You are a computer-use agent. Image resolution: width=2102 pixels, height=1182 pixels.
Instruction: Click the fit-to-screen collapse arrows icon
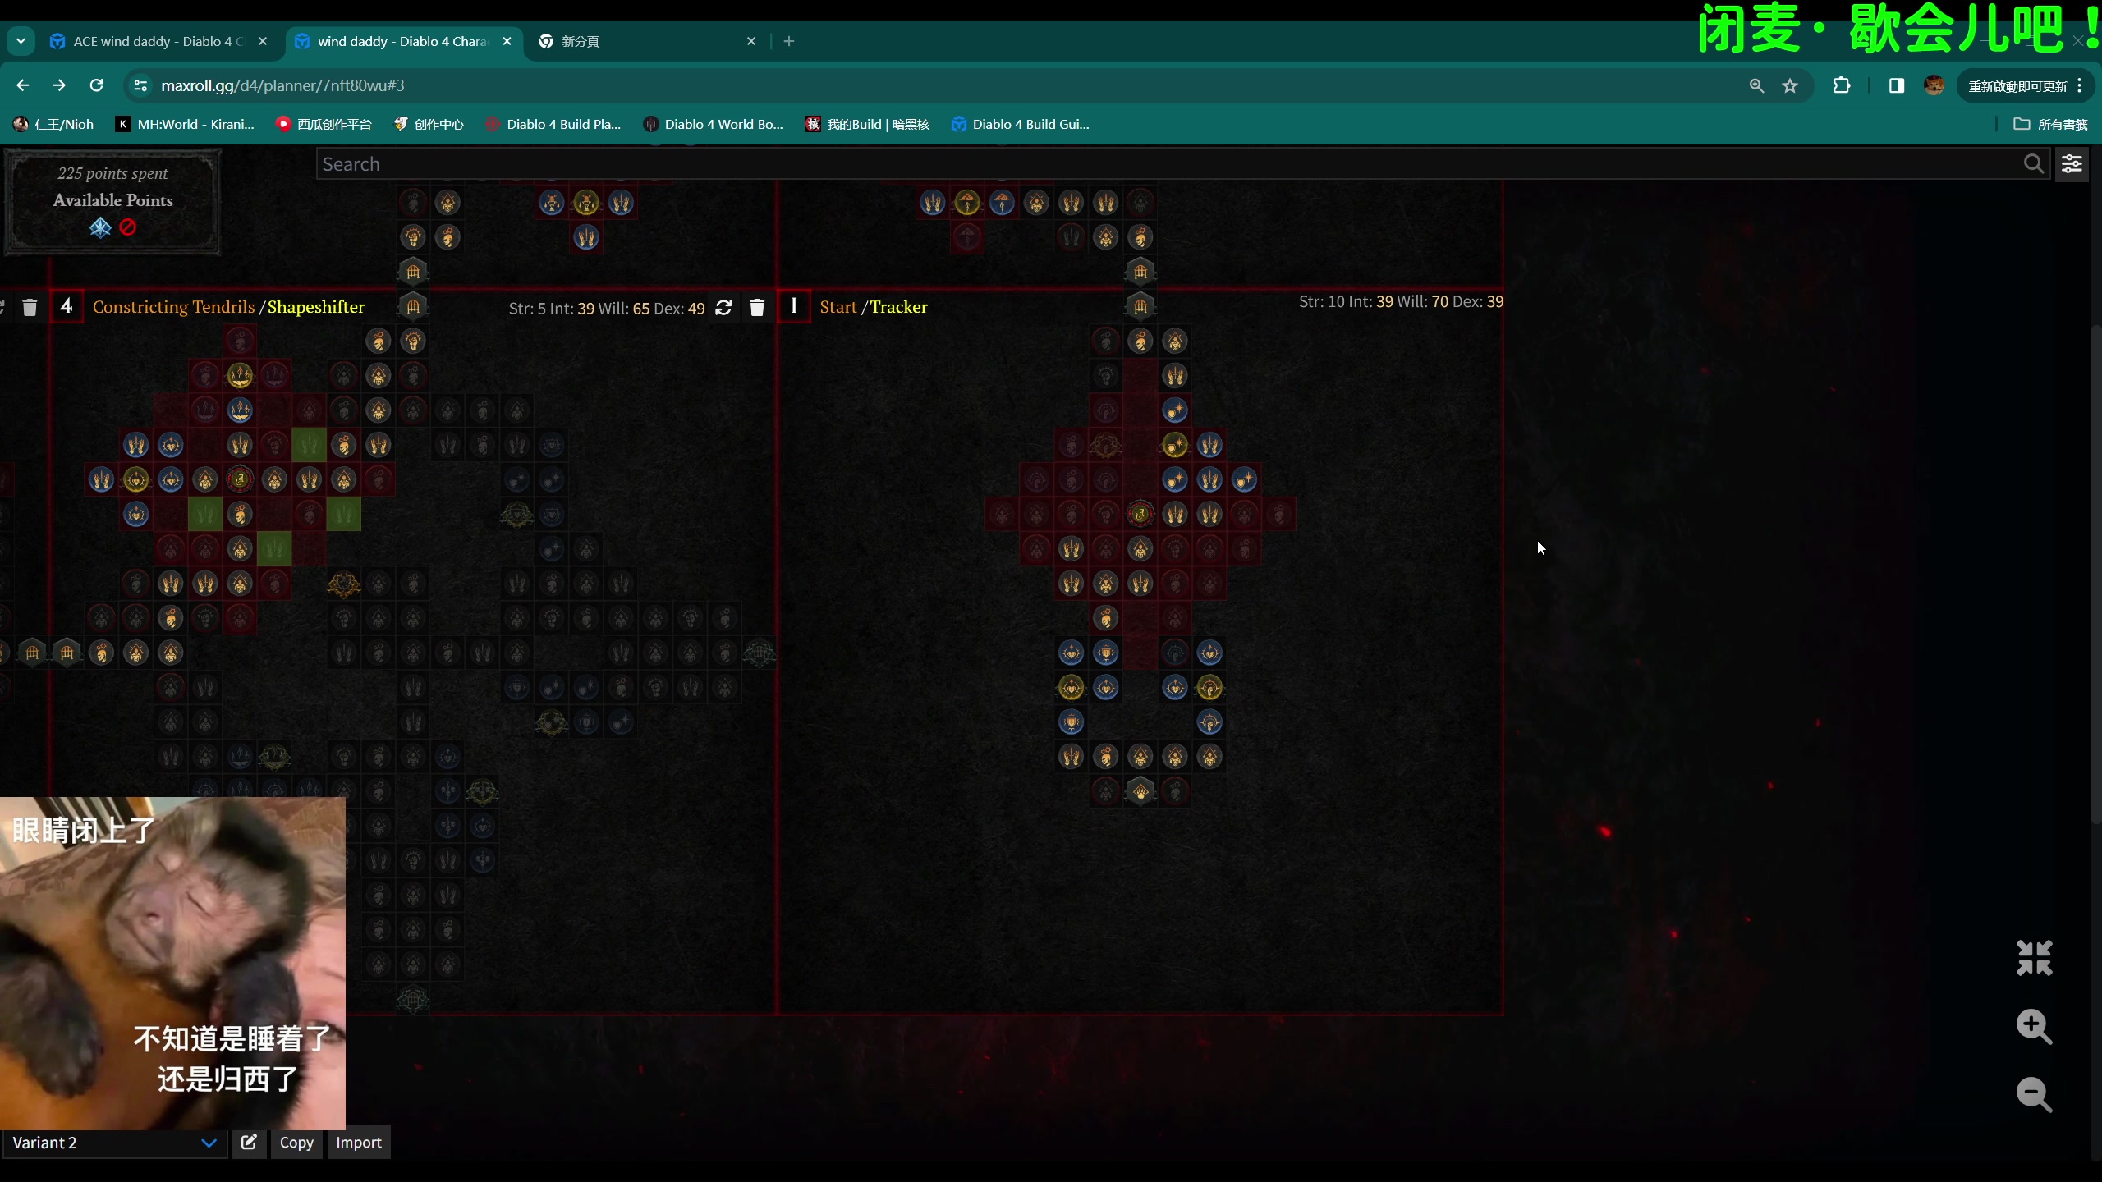click(x=2034, y=958)
